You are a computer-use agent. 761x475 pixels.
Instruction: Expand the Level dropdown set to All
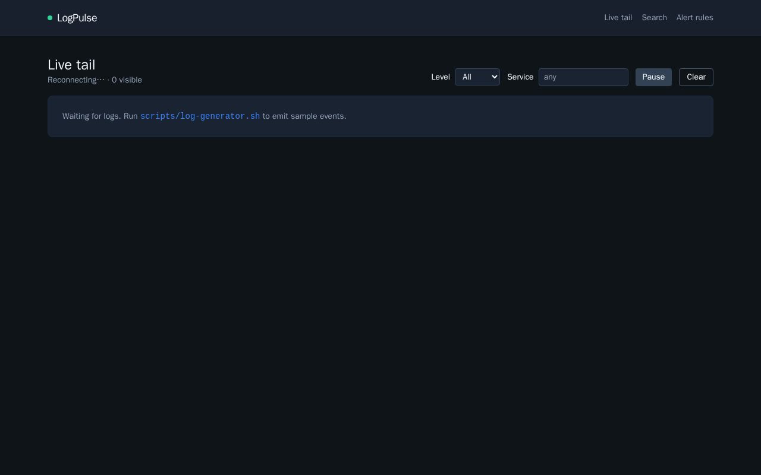point(477,77)
